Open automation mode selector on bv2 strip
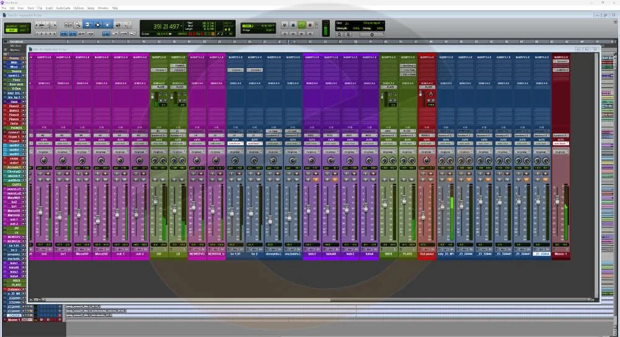This screenshot has height=337, width=620. tap(44, 143)
